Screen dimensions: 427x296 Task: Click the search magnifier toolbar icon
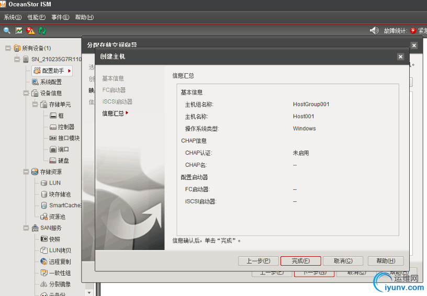pyautogui.click(x=7, y=30)
